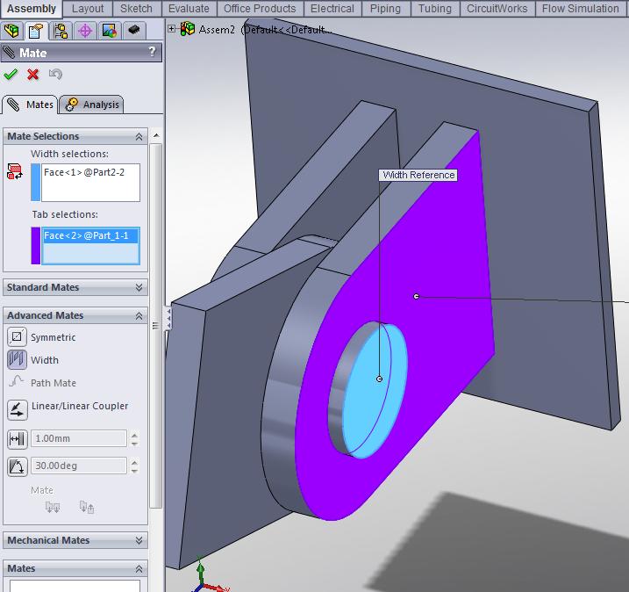This screenshot has width=629, height=592.
Task: Open the ConfigurationManager tab icon
Action: (61, 31)
